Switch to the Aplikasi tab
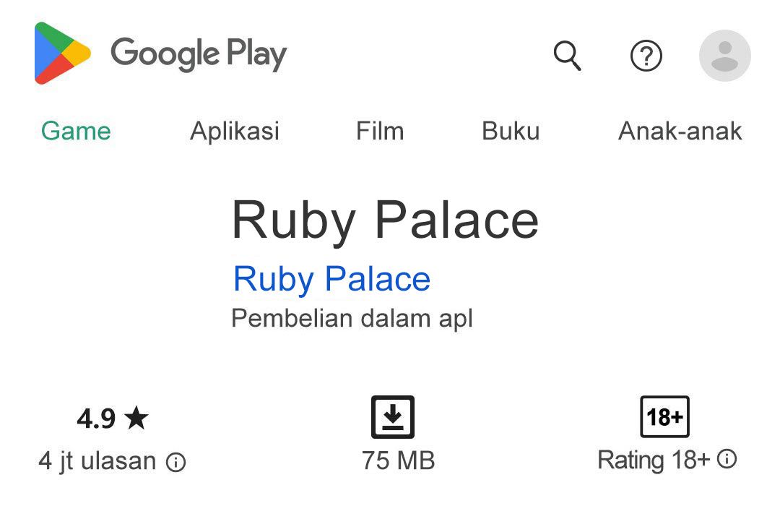Screen dimensions: 780x506 [x=235, y=131]
